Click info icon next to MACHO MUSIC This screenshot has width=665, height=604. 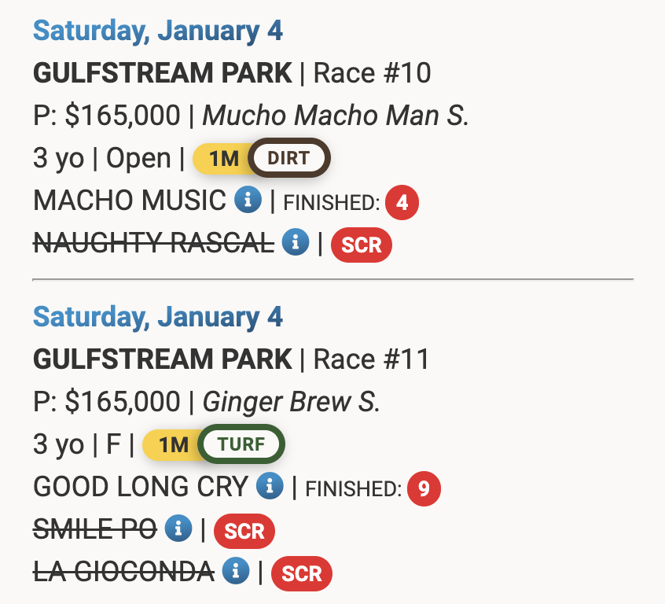[248, 201]
